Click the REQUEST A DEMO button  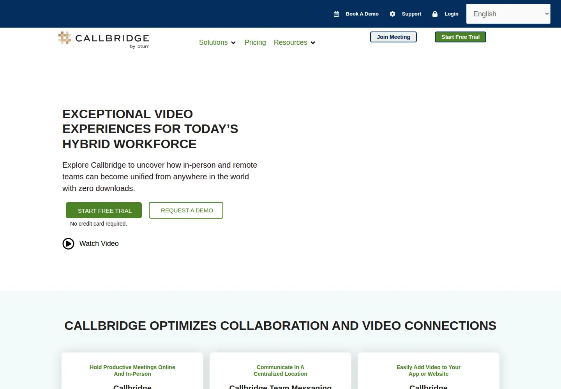186,210
